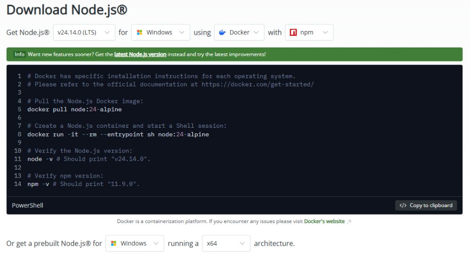Open the x64 architecture dropdown
Screen dimensions: 470x255
pos(226,243)
